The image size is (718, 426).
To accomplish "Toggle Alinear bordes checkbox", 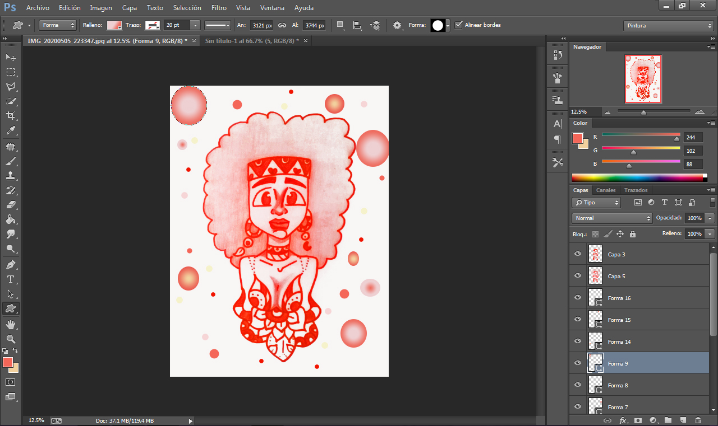I will click(x=459, y=25).
